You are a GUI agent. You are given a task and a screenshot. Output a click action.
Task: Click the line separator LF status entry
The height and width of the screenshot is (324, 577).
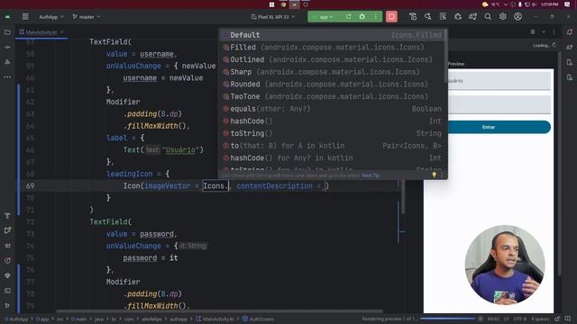507,319
